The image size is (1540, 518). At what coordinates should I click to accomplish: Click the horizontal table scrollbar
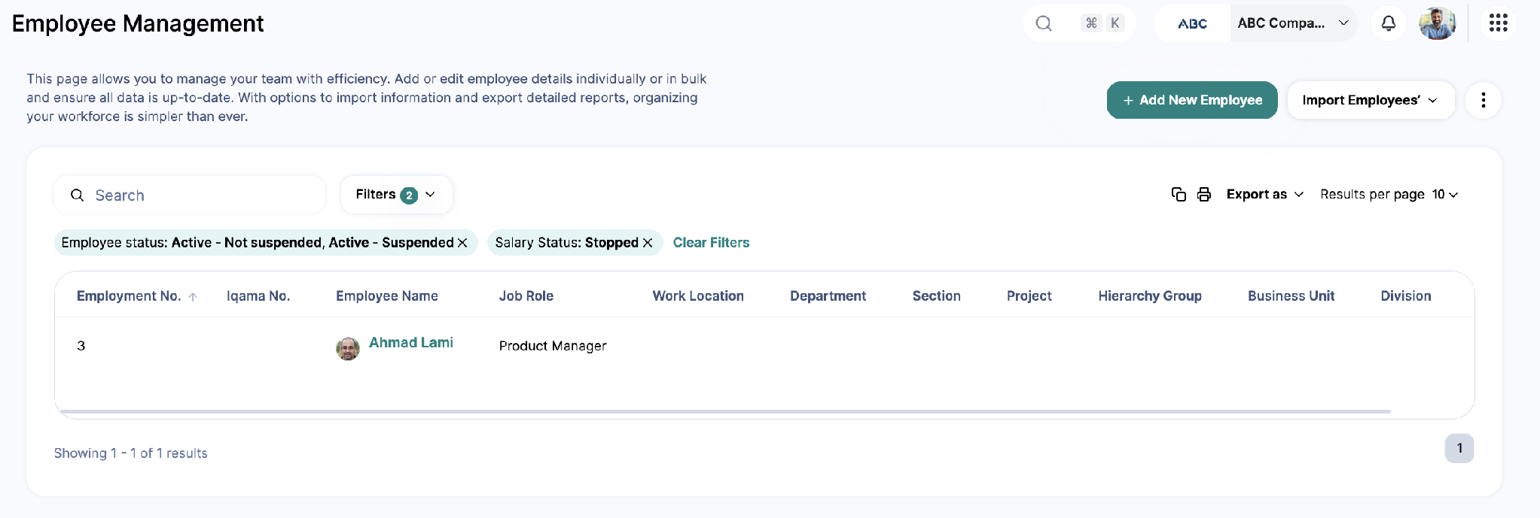coord(724,412)
